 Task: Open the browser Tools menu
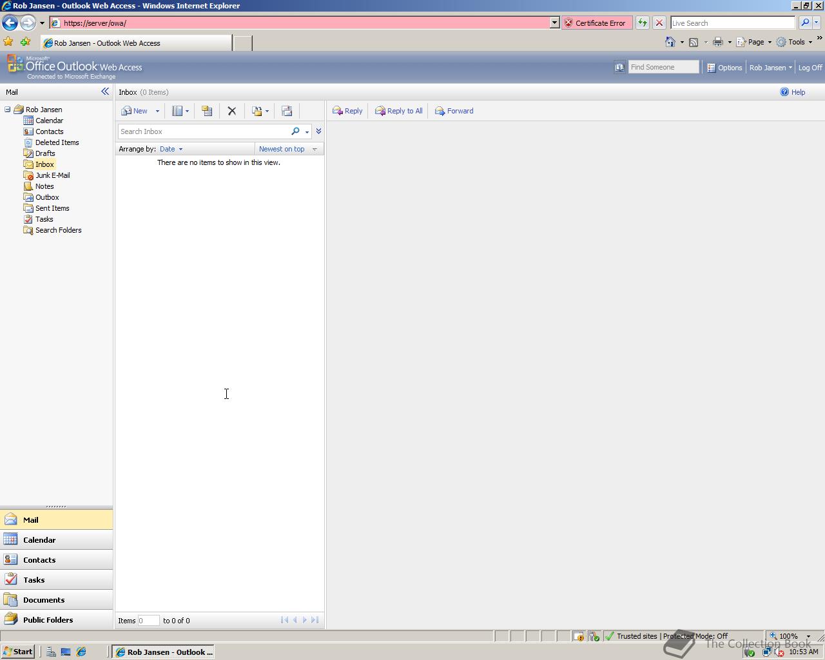point(794,42)
